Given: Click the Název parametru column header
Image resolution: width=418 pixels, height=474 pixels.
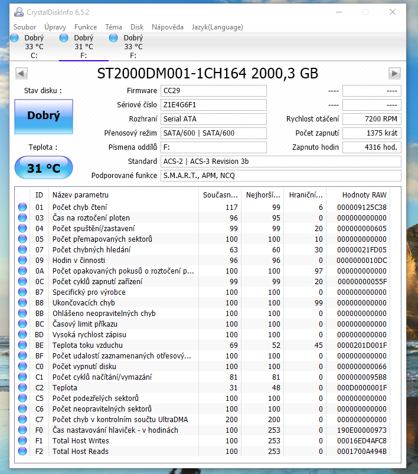Looking at the screenshot, I should (x=123, y=195).
